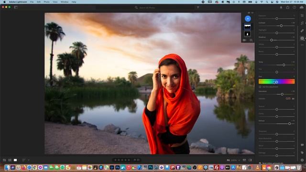Open the sort order icon in the bottom bar
Viewport: 306px width, 172px height.
tap(24, 160)
